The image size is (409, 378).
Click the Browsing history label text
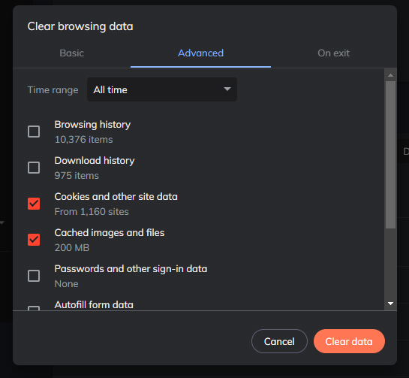(92, 125)
